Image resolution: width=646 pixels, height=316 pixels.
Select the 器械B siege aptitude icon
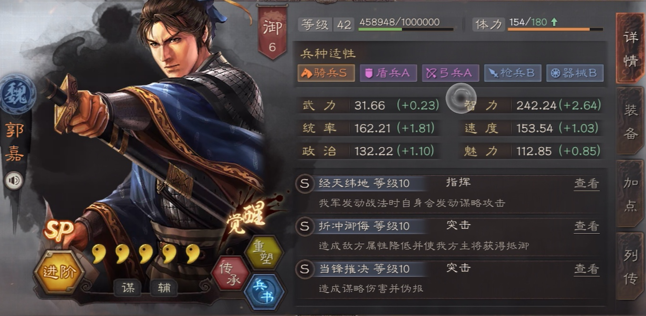(x=575, y=73)
